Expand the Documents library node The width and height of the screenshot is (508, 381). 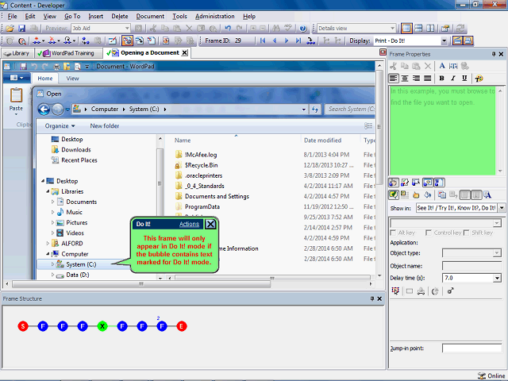(x=52, y=202)
